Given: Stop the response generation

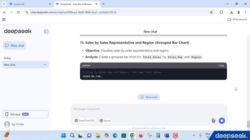Looking at the screenshot, I should tap(222, 121).
